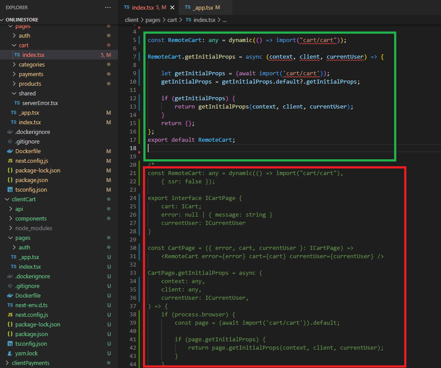Close the index.tsx editor tab
This screenshot has height=368, width=441.
172,7
